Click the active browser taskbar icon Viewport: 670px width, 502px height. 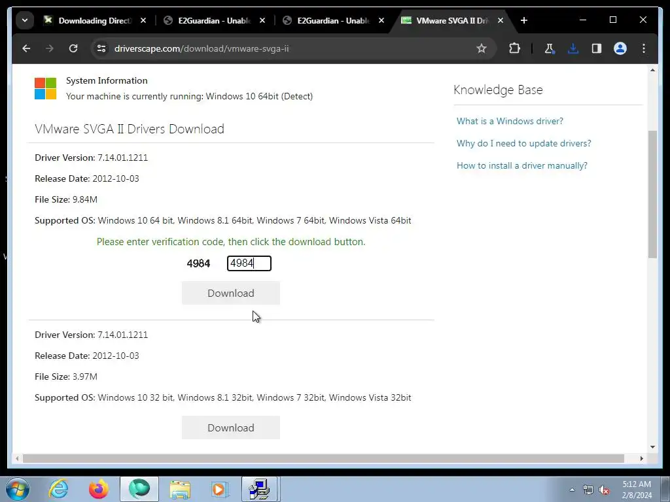(139, 489)
